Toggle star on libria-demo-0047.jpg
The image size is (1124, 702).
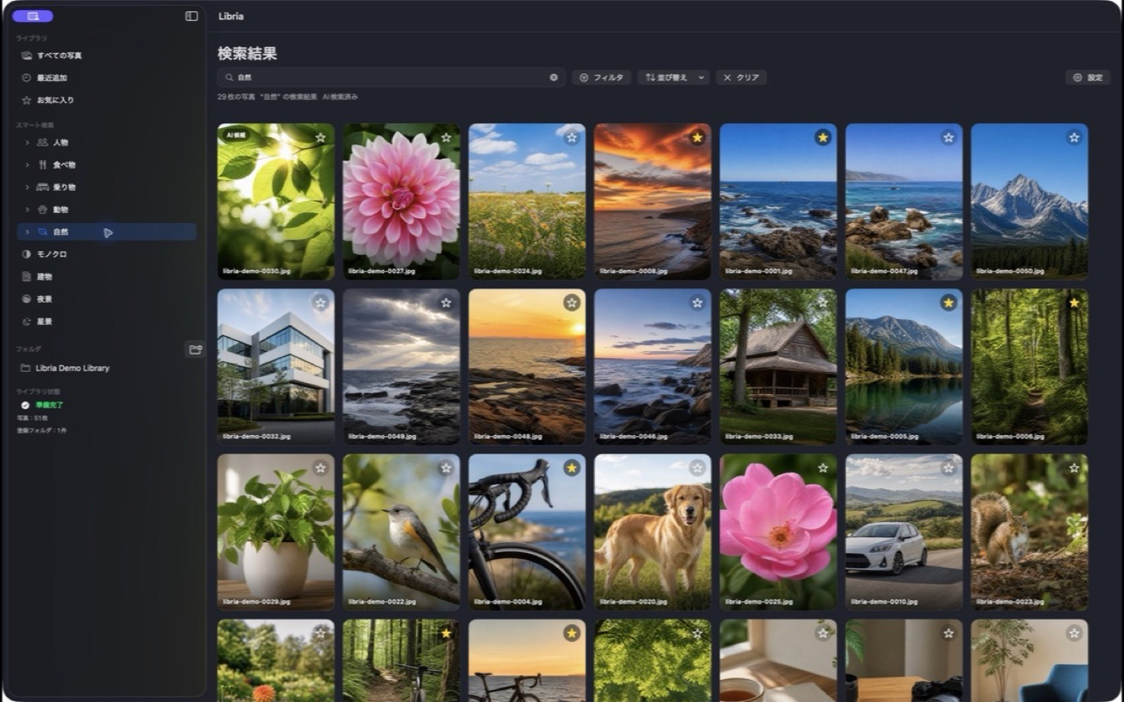point(948,137)
